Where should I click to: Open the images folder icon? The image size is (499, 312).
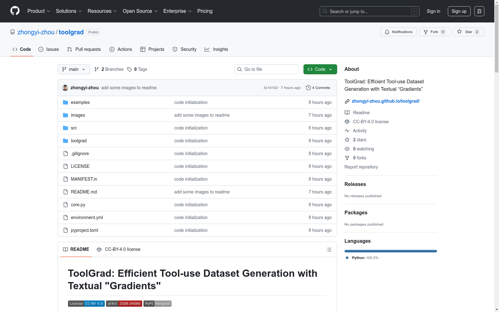(65, 115)
